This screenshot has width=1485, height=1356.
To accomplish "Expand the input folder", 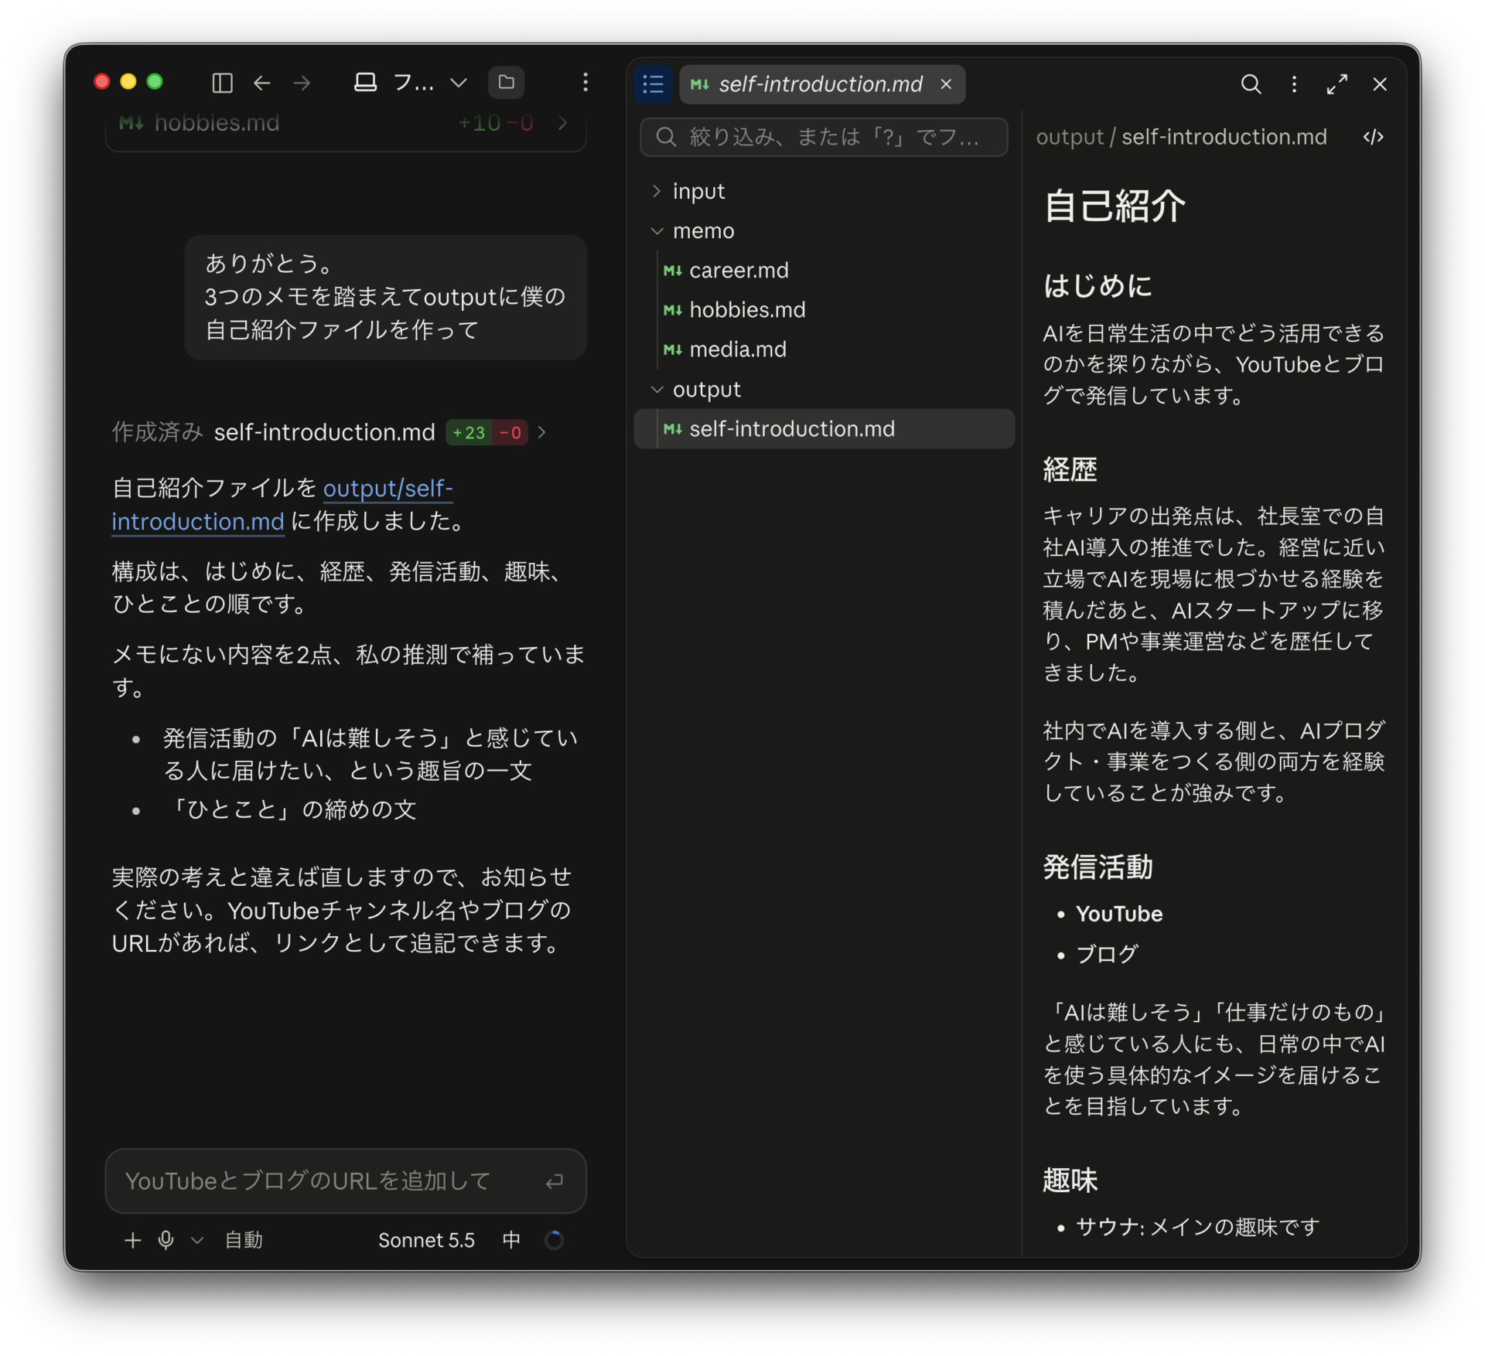I will (657, 191).
